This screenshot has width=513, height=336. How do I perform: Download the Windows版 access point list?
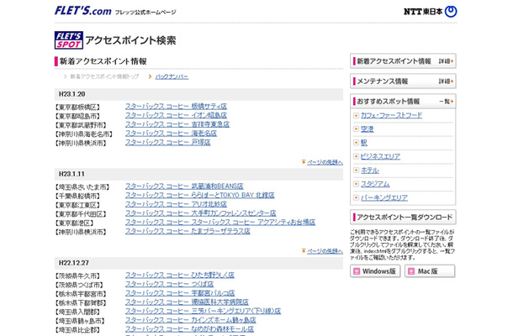tap(375, 271)
